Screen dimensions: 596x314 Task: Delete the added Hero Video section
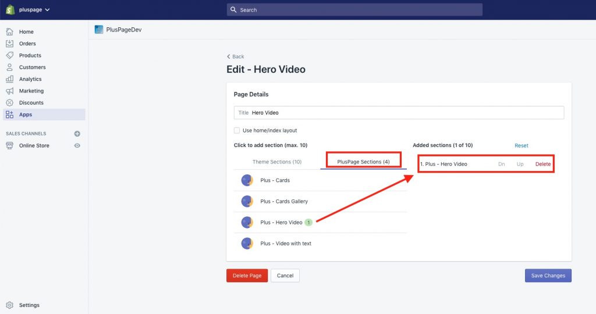pyautogui.click(x=543, y=164)
